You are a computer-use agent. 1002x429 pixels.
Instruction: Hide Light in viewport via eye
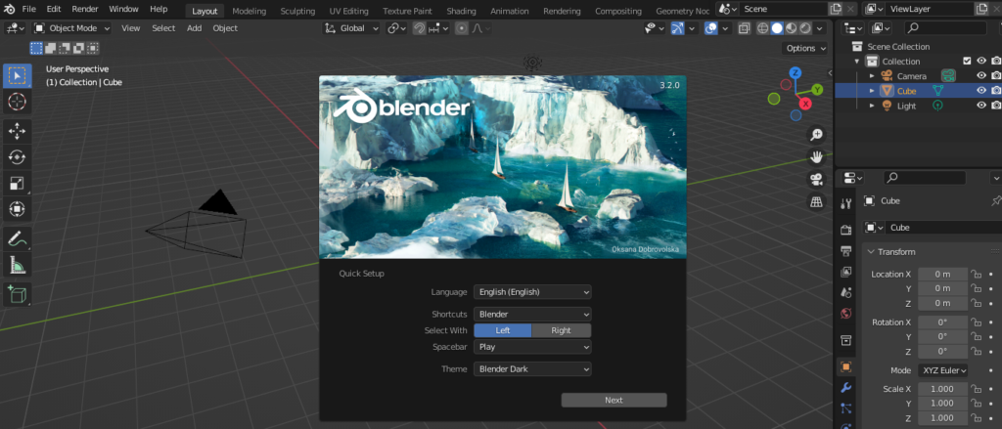pyautogui.click(x=981, y=106)
